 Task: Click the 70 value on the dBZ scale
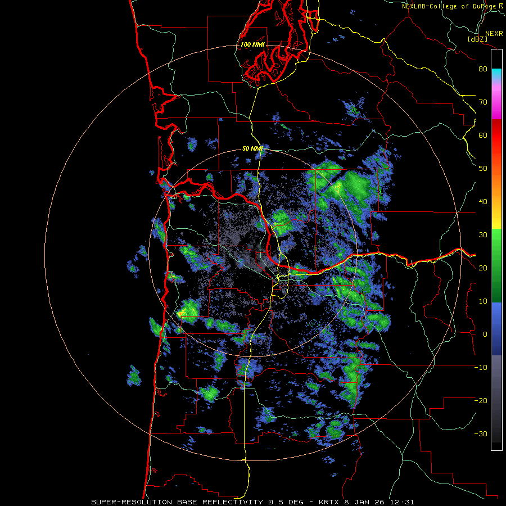(483, 102)
